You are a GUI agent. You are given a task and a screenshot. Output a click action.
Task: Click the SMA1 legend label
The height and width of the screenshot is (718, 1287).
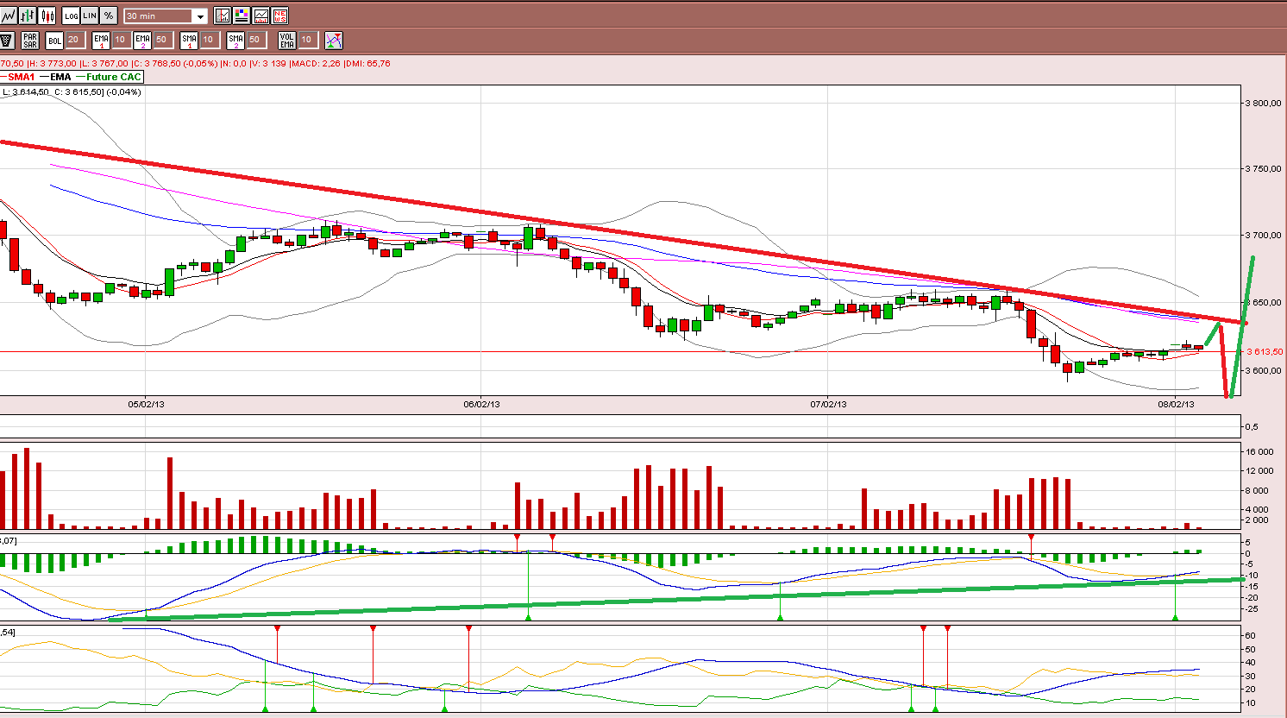22,77
